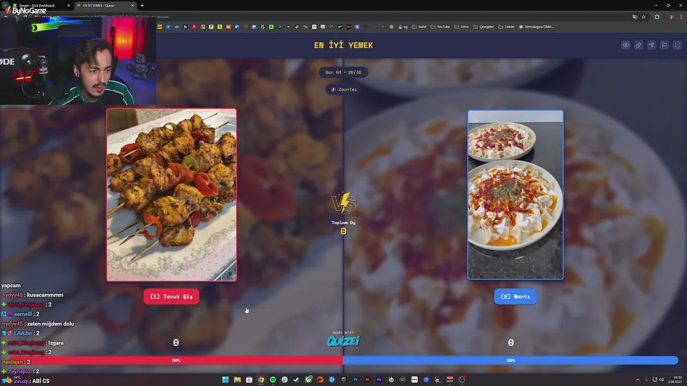
Task: Open the build bookmarks folder
Action: tap(419, 27)
